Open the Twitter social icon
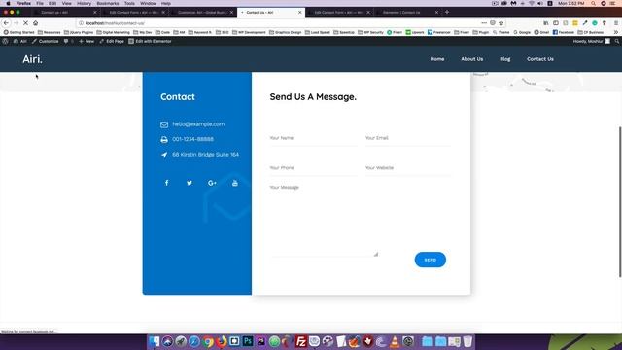This screenshot has height=350, width=622. point(190,183)
